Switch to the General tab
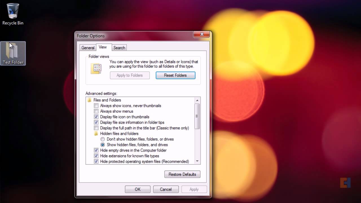This screenshot has height=203, width=361. pyautogui.click(x=88, y=48)
